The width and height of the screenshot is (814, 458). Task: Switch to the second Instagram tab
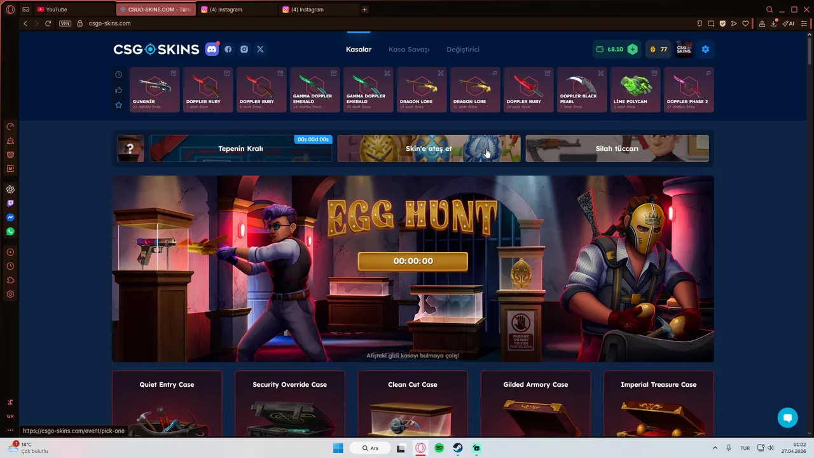pyautogui.click(x=319, y=10)
